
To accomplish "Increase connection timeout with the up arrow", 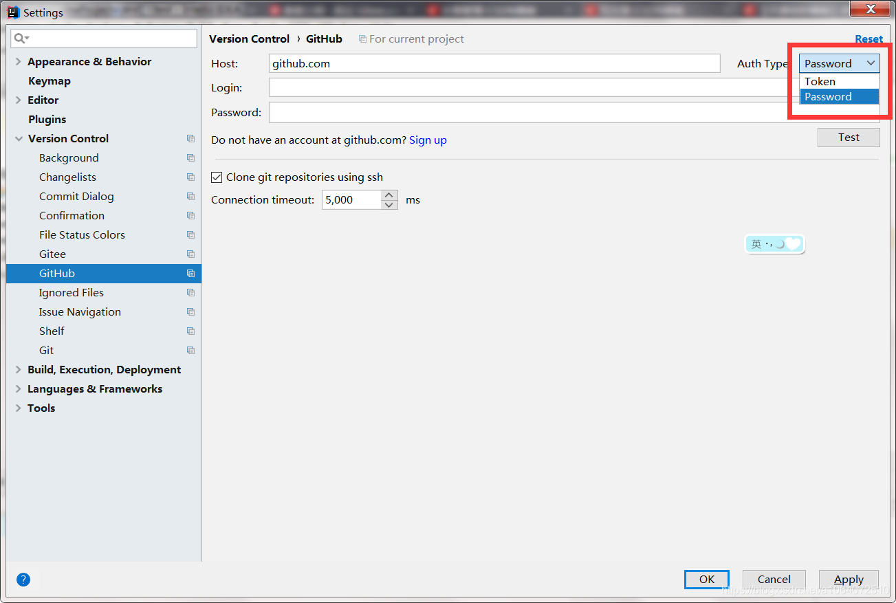I will coord(390,195).
